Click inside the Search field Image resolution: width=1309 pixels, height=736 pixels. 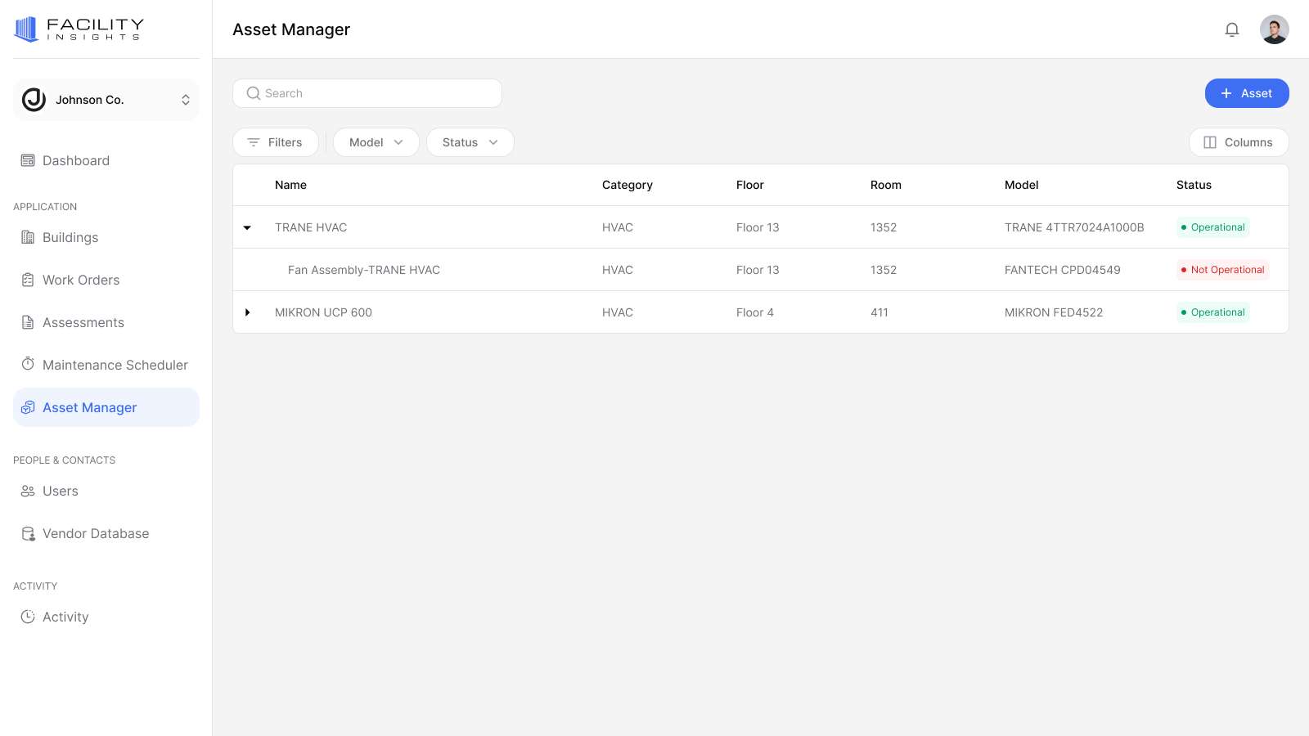click(x=367, y=92)
